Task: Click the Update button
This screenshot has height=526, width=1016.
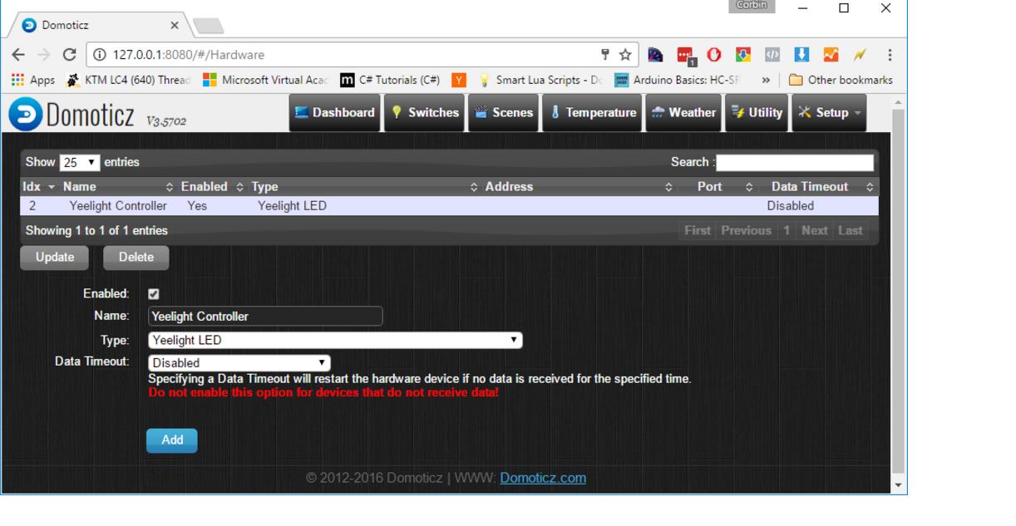Action: [55, 258]
